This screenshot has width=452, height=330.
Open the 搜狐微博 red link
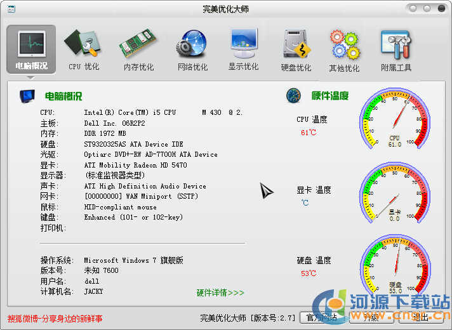point(55,319)
